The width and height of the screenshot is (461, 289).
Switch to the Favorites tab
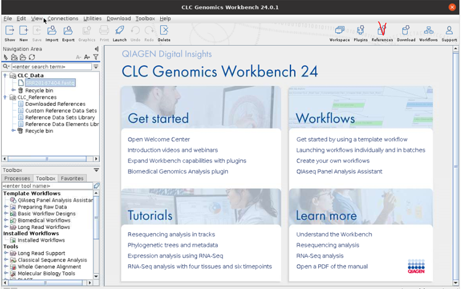(x=72, y=178)
